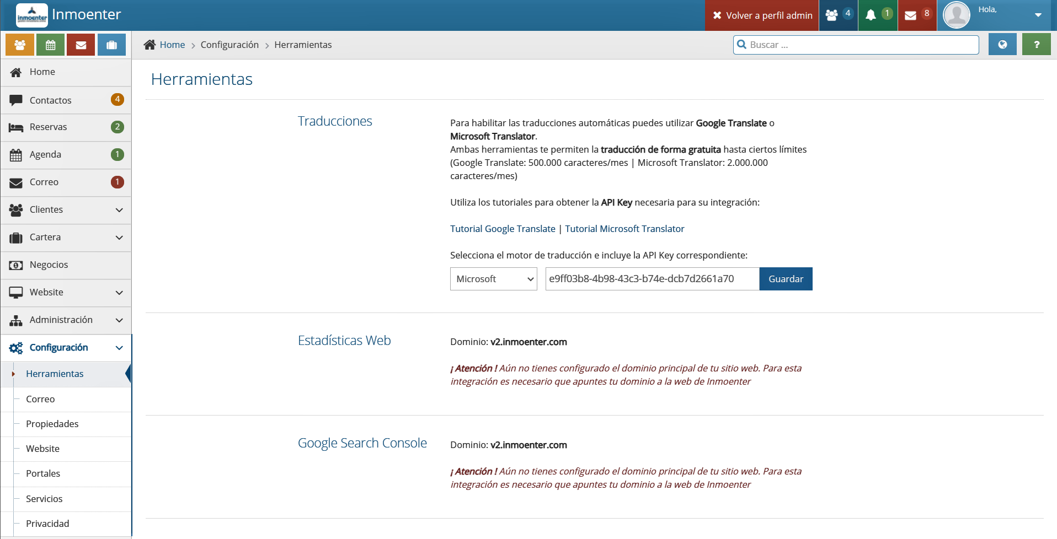Click the Negocios money icon

pyautogui.click(x=16, y=265)
